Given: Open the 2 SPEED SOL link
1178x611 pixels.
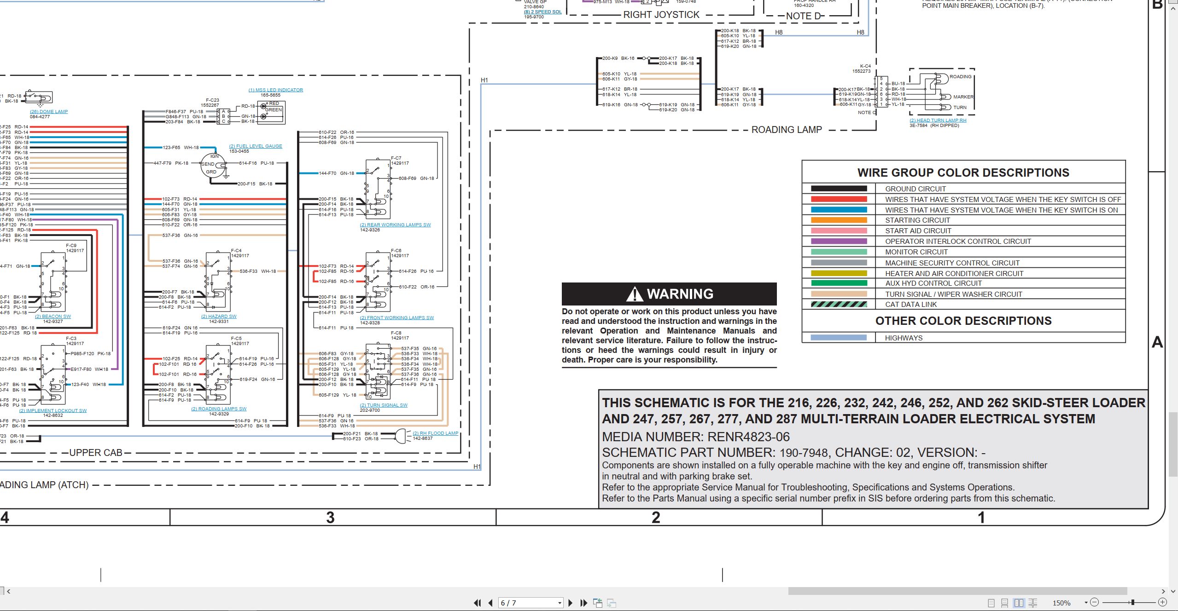Looking at the screenshot, I should click(542, 12).
